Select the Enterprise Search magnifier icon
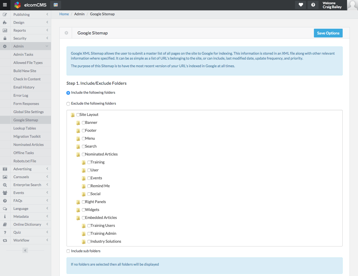The image size is (358, 276). [x=5, y=184]
